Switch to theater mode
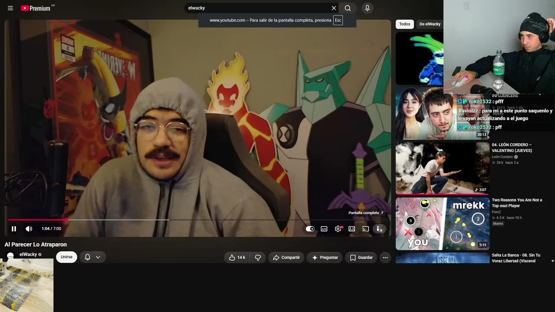The width and height of the screenshot is (555, 312). 352,229
